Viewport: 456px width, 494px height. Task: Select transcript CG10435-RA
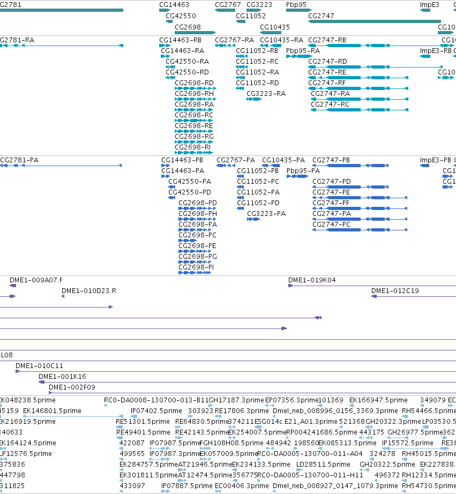pyautogui.click(x=281, y=40)
